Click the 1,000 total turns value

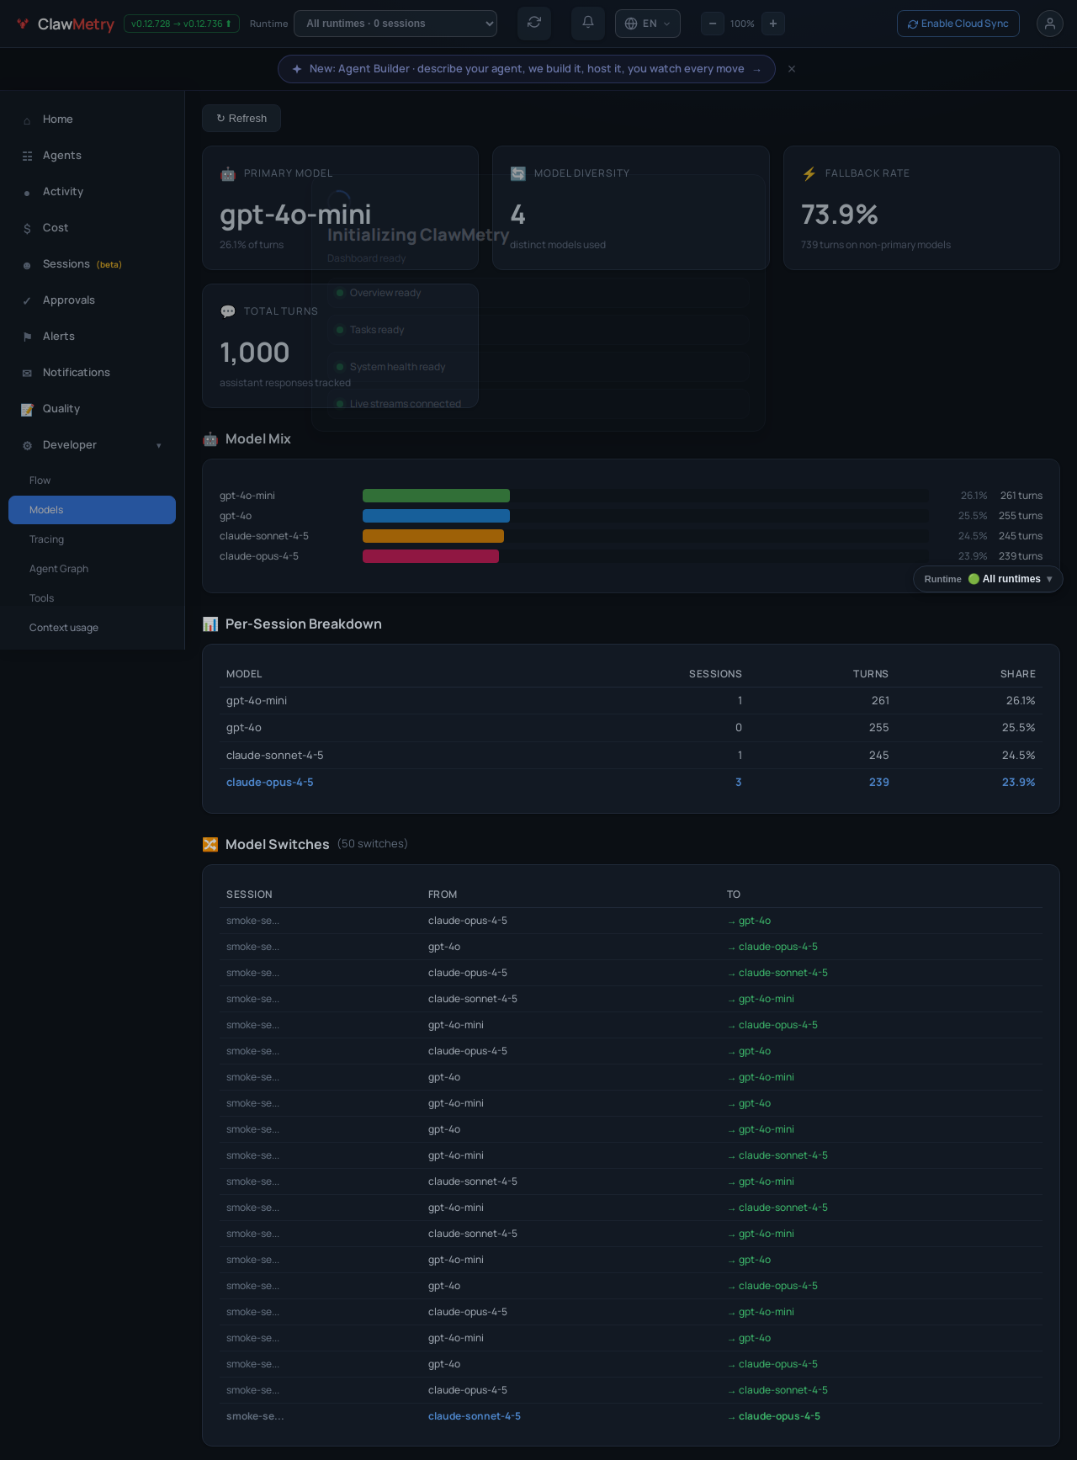(x=255, y=353)
